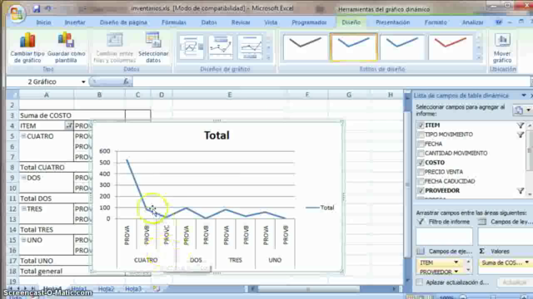Open Suma de COSTO dropdown in Valores
This screenshot has width=533, height=299.
pyautogui.click(x=526, y=262)
